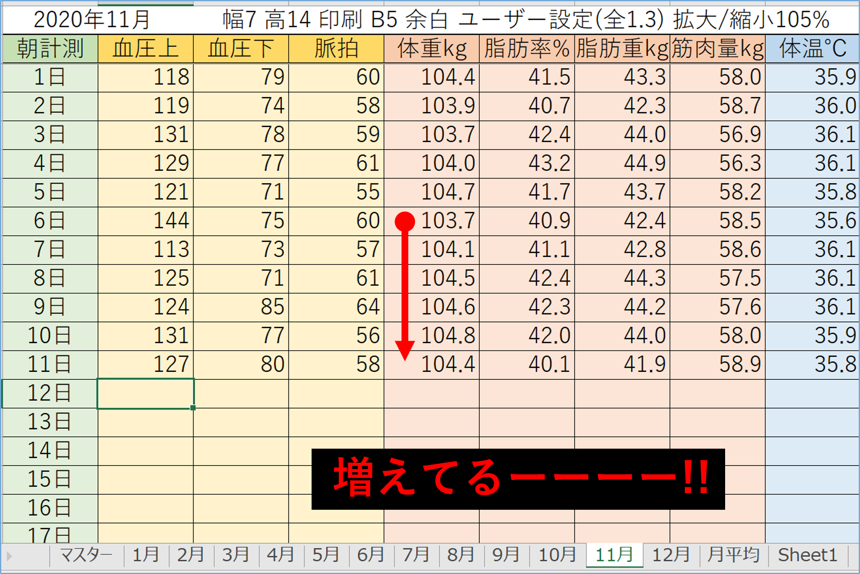Select the 1日 row label
This screenshot has height=574, width=860.
tap(50, 77)
